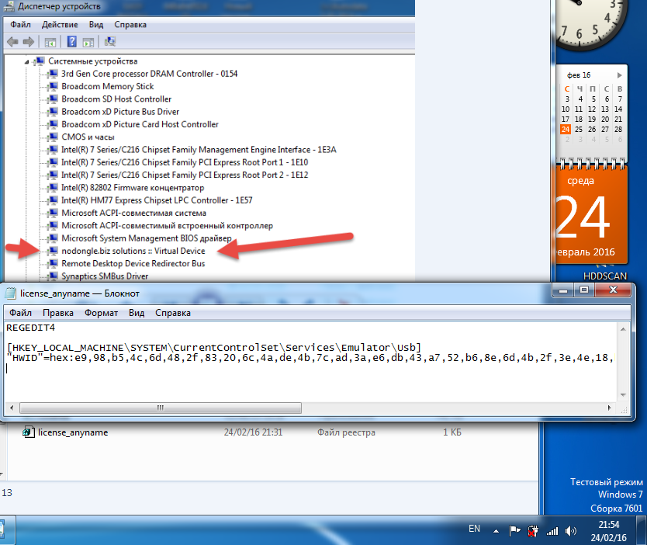The image size is (647, 545).
Task: Scan for hardware changes toolbar icon
Action: [110, 42]
